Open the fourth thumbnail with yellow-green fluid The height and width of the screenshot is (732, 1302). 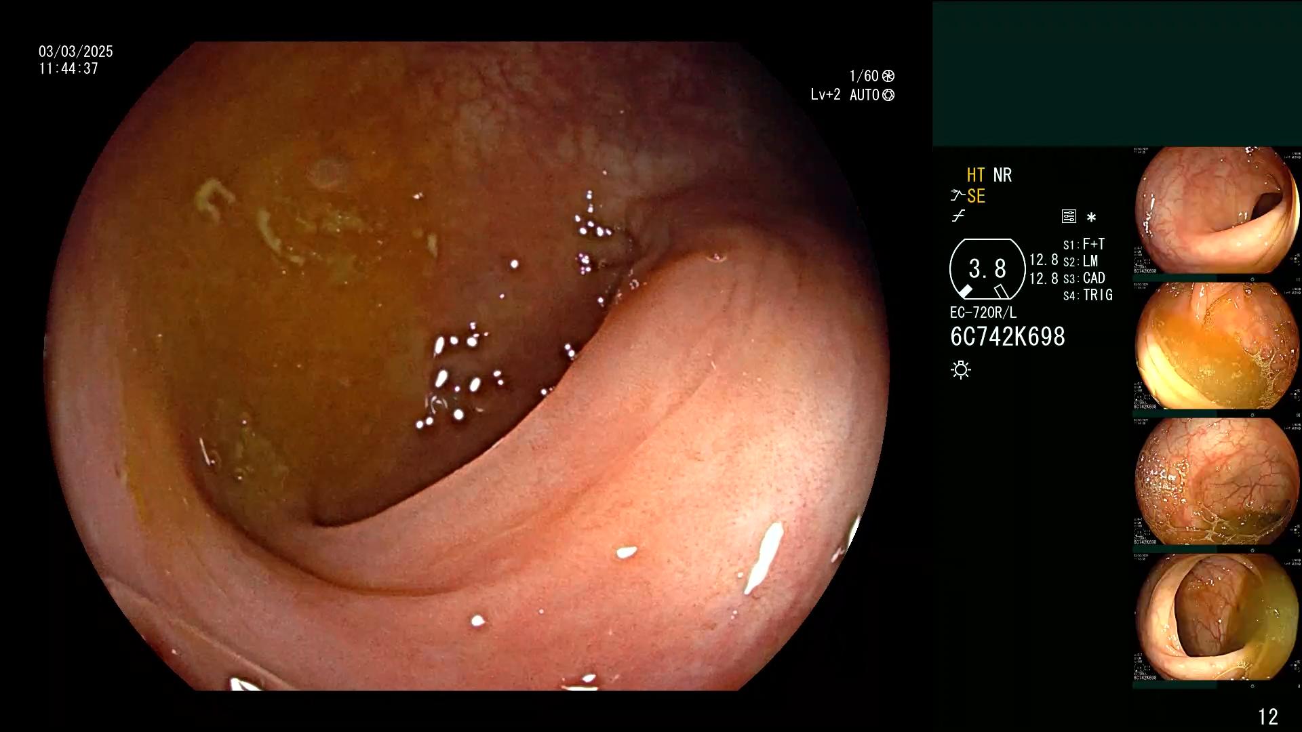[1217, 617]
